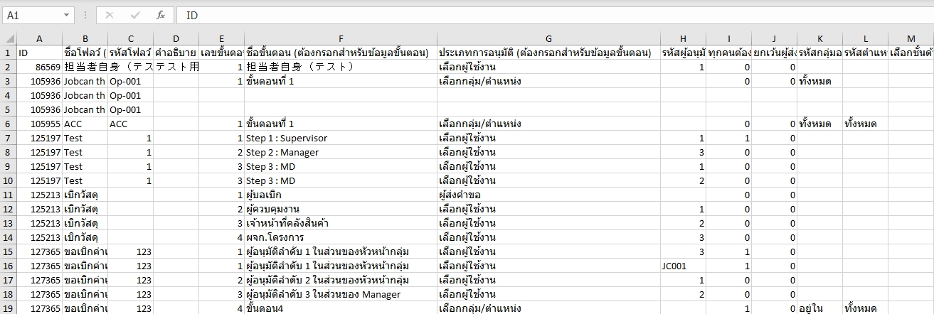Open the Name Box dropdown arrow
Viewport: 934px width, 314px height.
pyautogui.click(x=67, y=15)
